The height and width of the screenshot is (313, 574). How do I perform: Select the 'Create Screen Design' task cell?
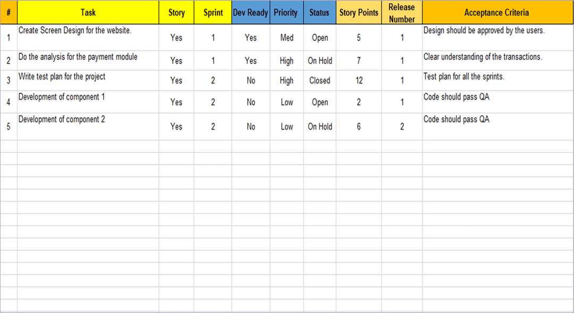(x=75, y=31)
